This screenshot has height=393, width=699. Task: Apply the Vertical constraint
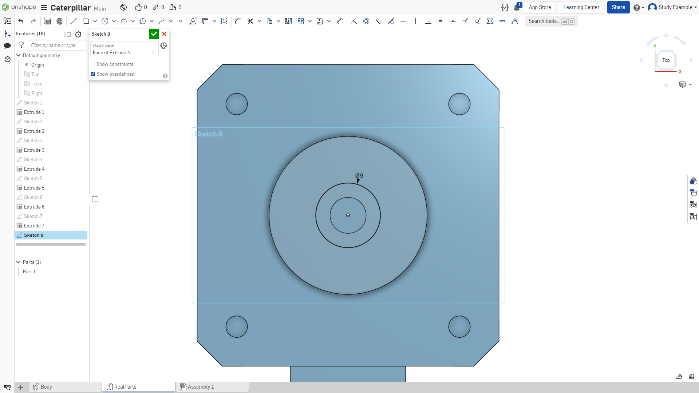tap(416, 21)
